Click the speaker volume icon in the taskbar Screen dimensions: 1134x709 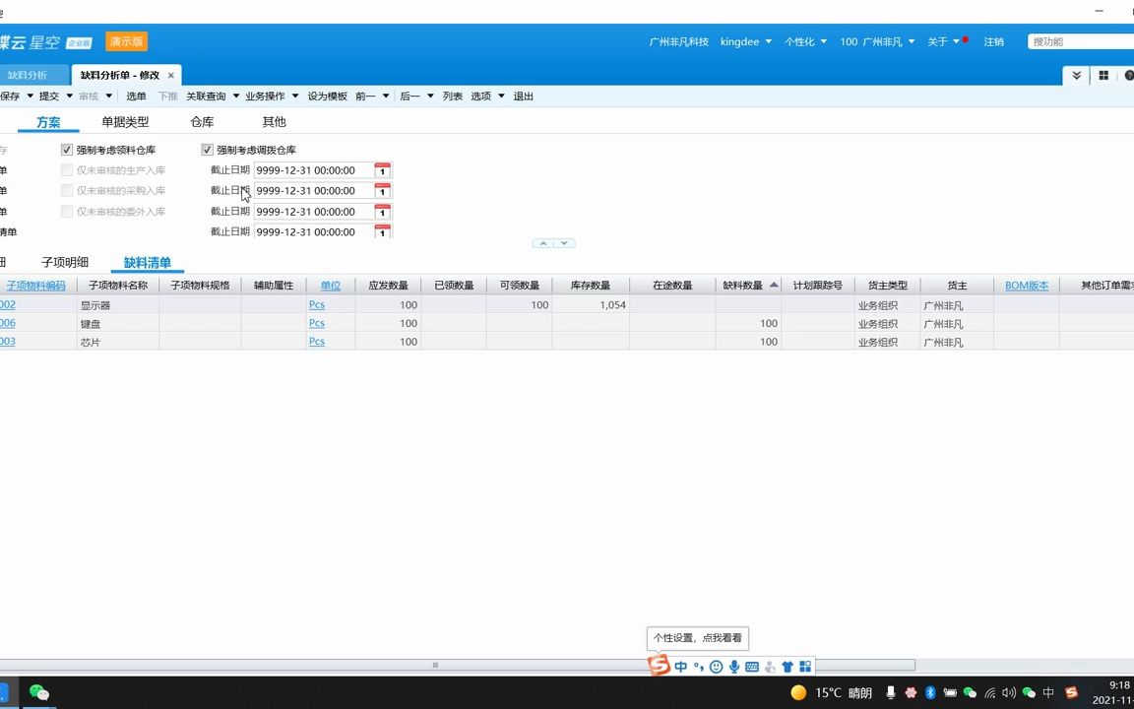tap(1009, 692)
